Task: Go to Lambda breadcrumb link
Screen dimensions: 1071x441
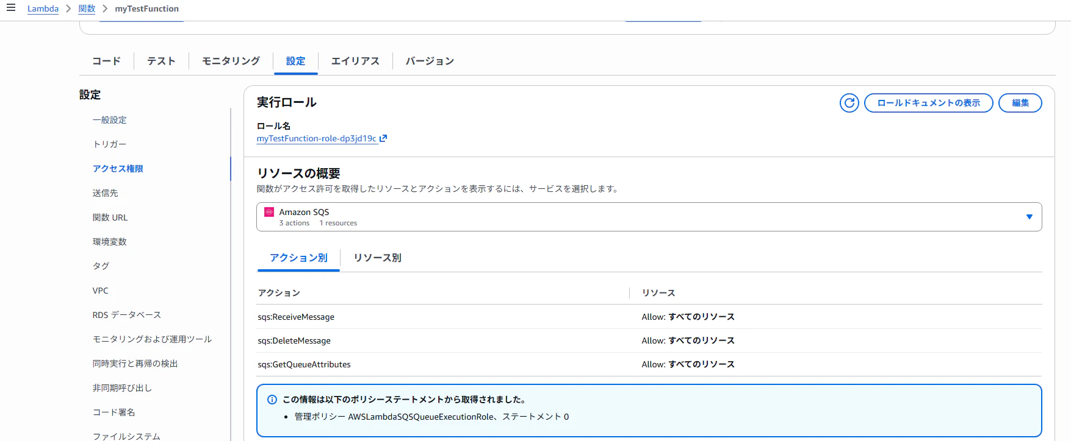Action: pos(43,9)
